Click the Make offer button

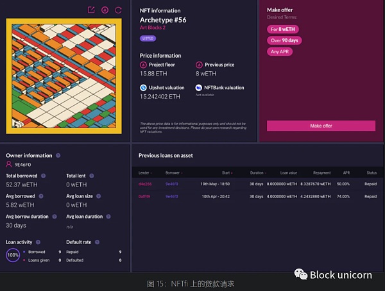coord(321,126)
